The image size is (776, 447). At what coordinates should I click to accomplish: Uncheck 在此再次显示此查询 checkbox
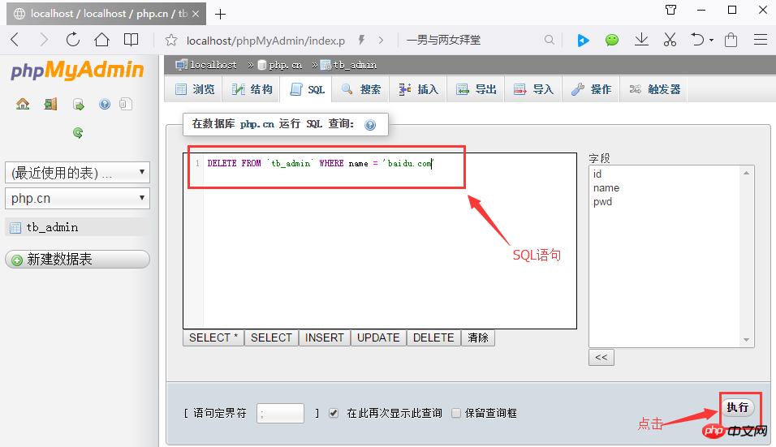click(x=334, y=413)
